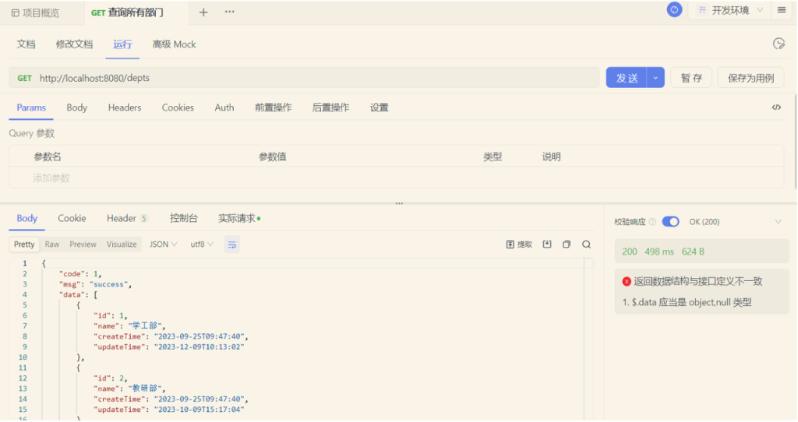The height and width of the screenshot is (422, 798).
Task: Open the JSON format dropdown
Action: click(164, 244)
